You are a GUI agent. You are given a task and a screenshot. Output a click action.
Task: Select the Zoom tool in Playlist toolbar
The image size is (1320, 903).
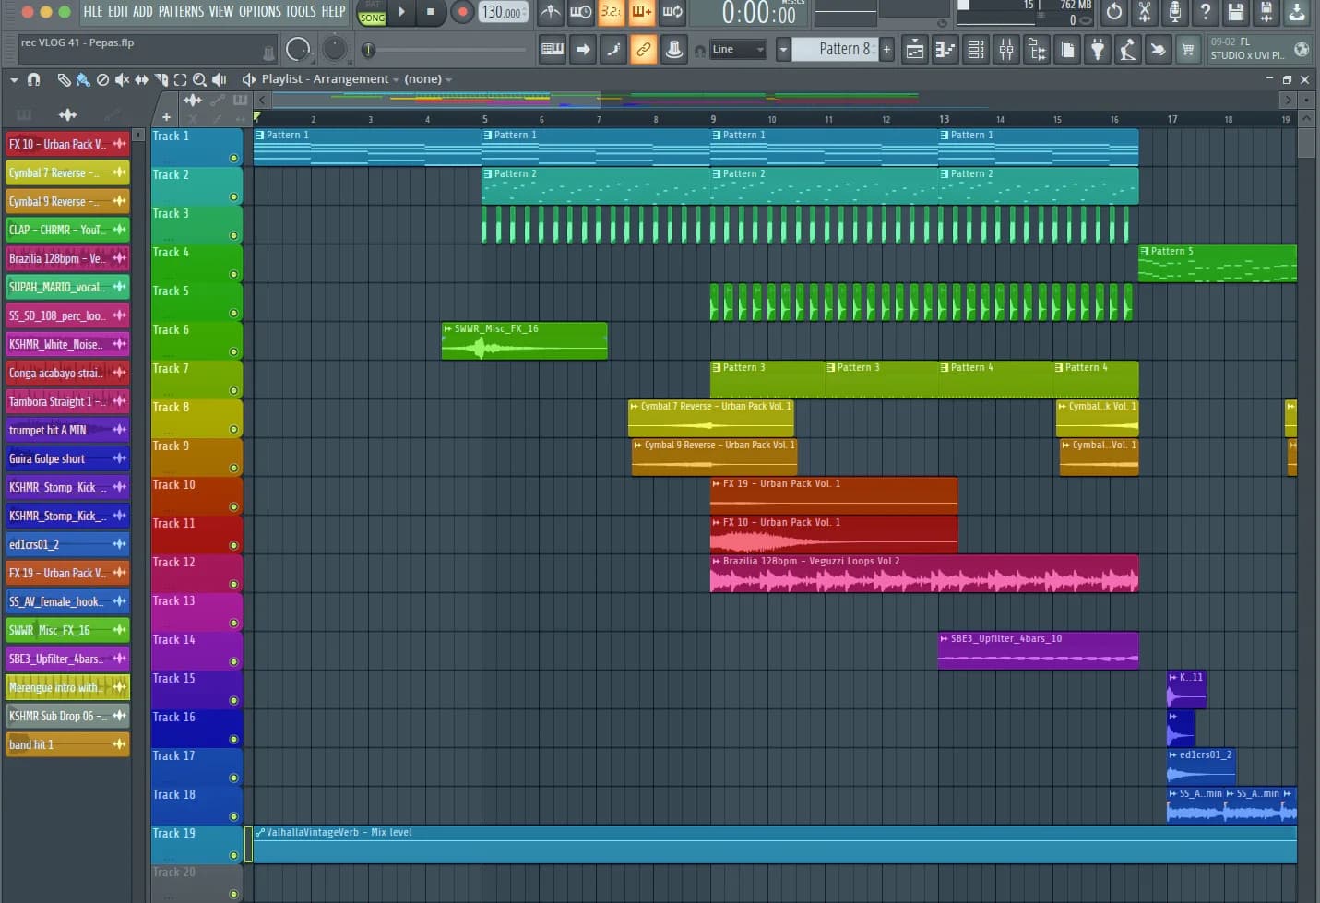(200, 79)
